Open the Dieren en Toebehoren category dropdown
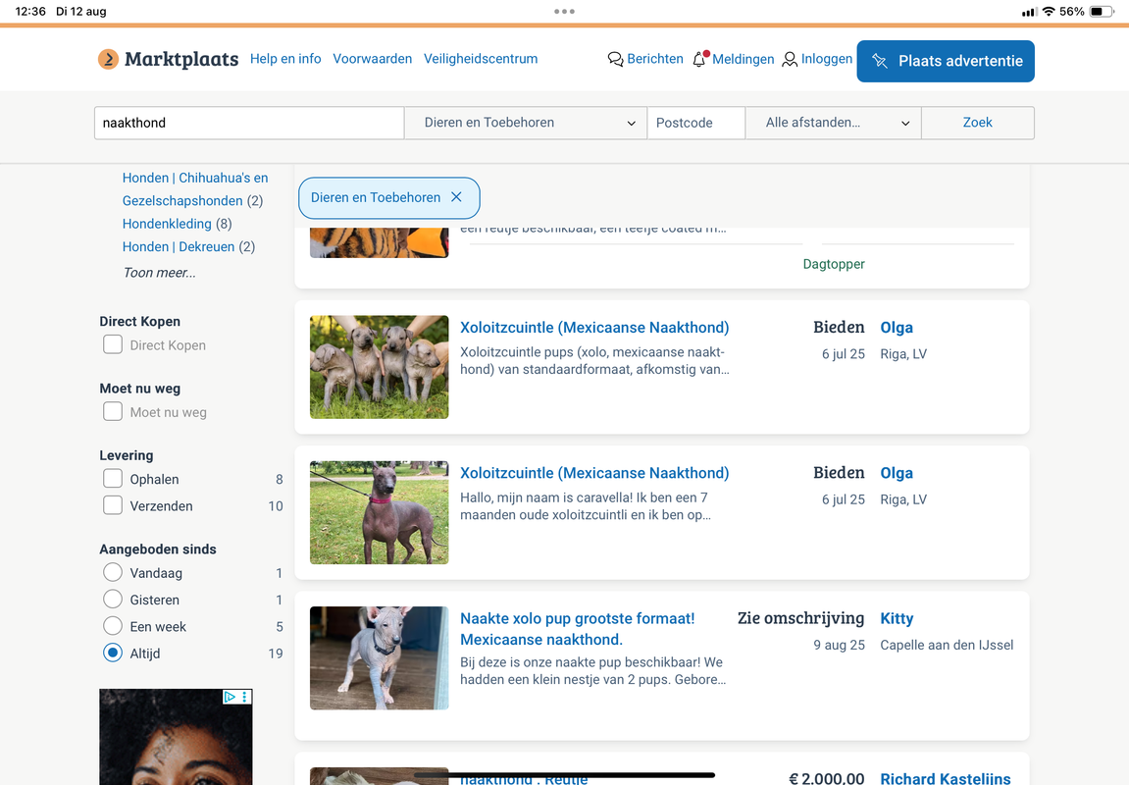 pyautogui.click(x=526, y=123)
